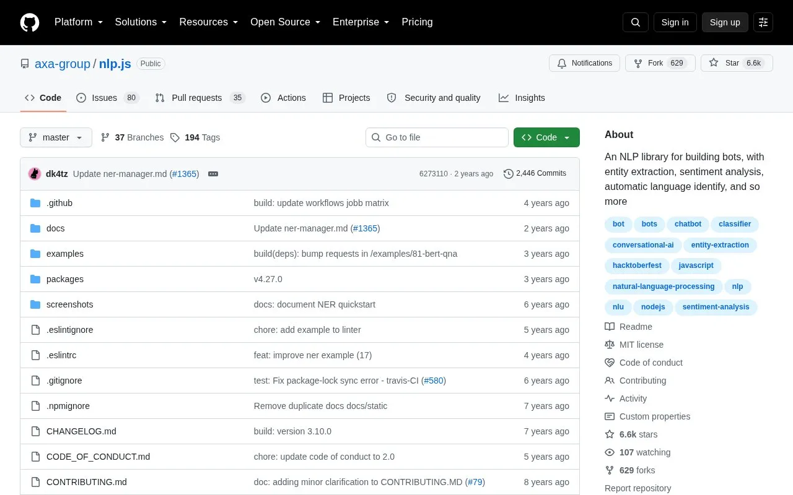793x495 pixels.
Task: Click the dk4tz avatar image
Action: [35, 174]
